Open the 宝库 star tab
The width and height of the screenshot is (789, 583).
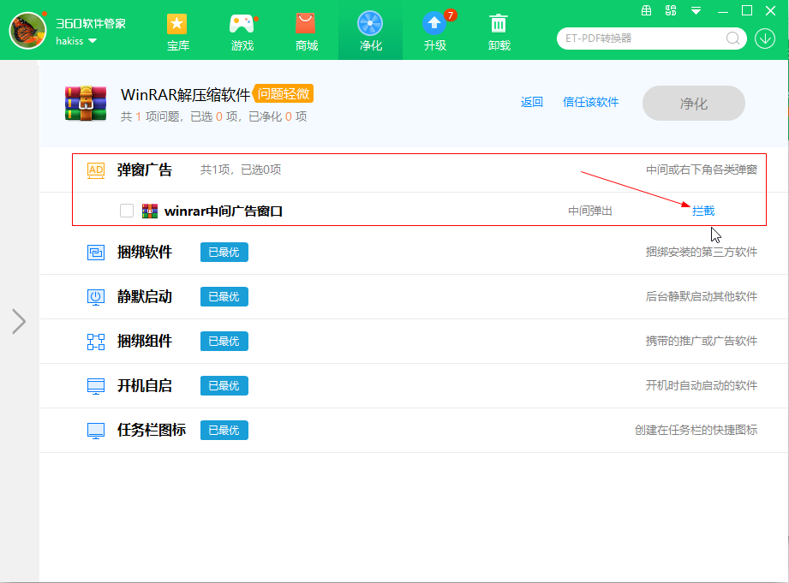[x=177, y=32]
